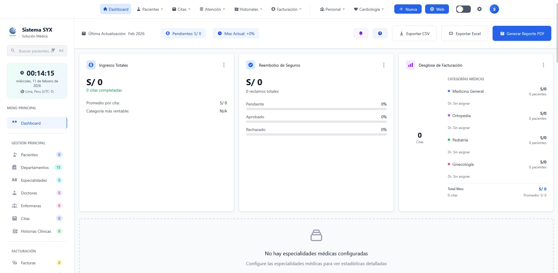558x273 pixels.
Task: Click the blue Nueva button
Action: (x=408, y=9)
